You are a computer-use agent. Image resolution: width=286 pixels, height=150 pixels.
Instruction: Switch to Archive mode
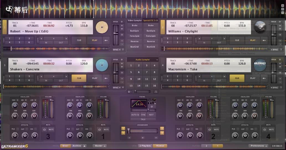[77, 146]
